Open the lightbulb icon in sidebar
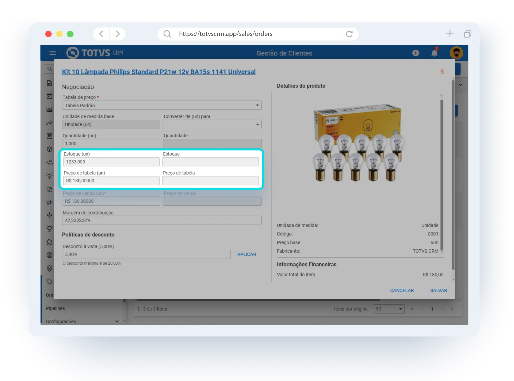Image resolution: width=514 pixels, height=381 pixels. (50, 176)
